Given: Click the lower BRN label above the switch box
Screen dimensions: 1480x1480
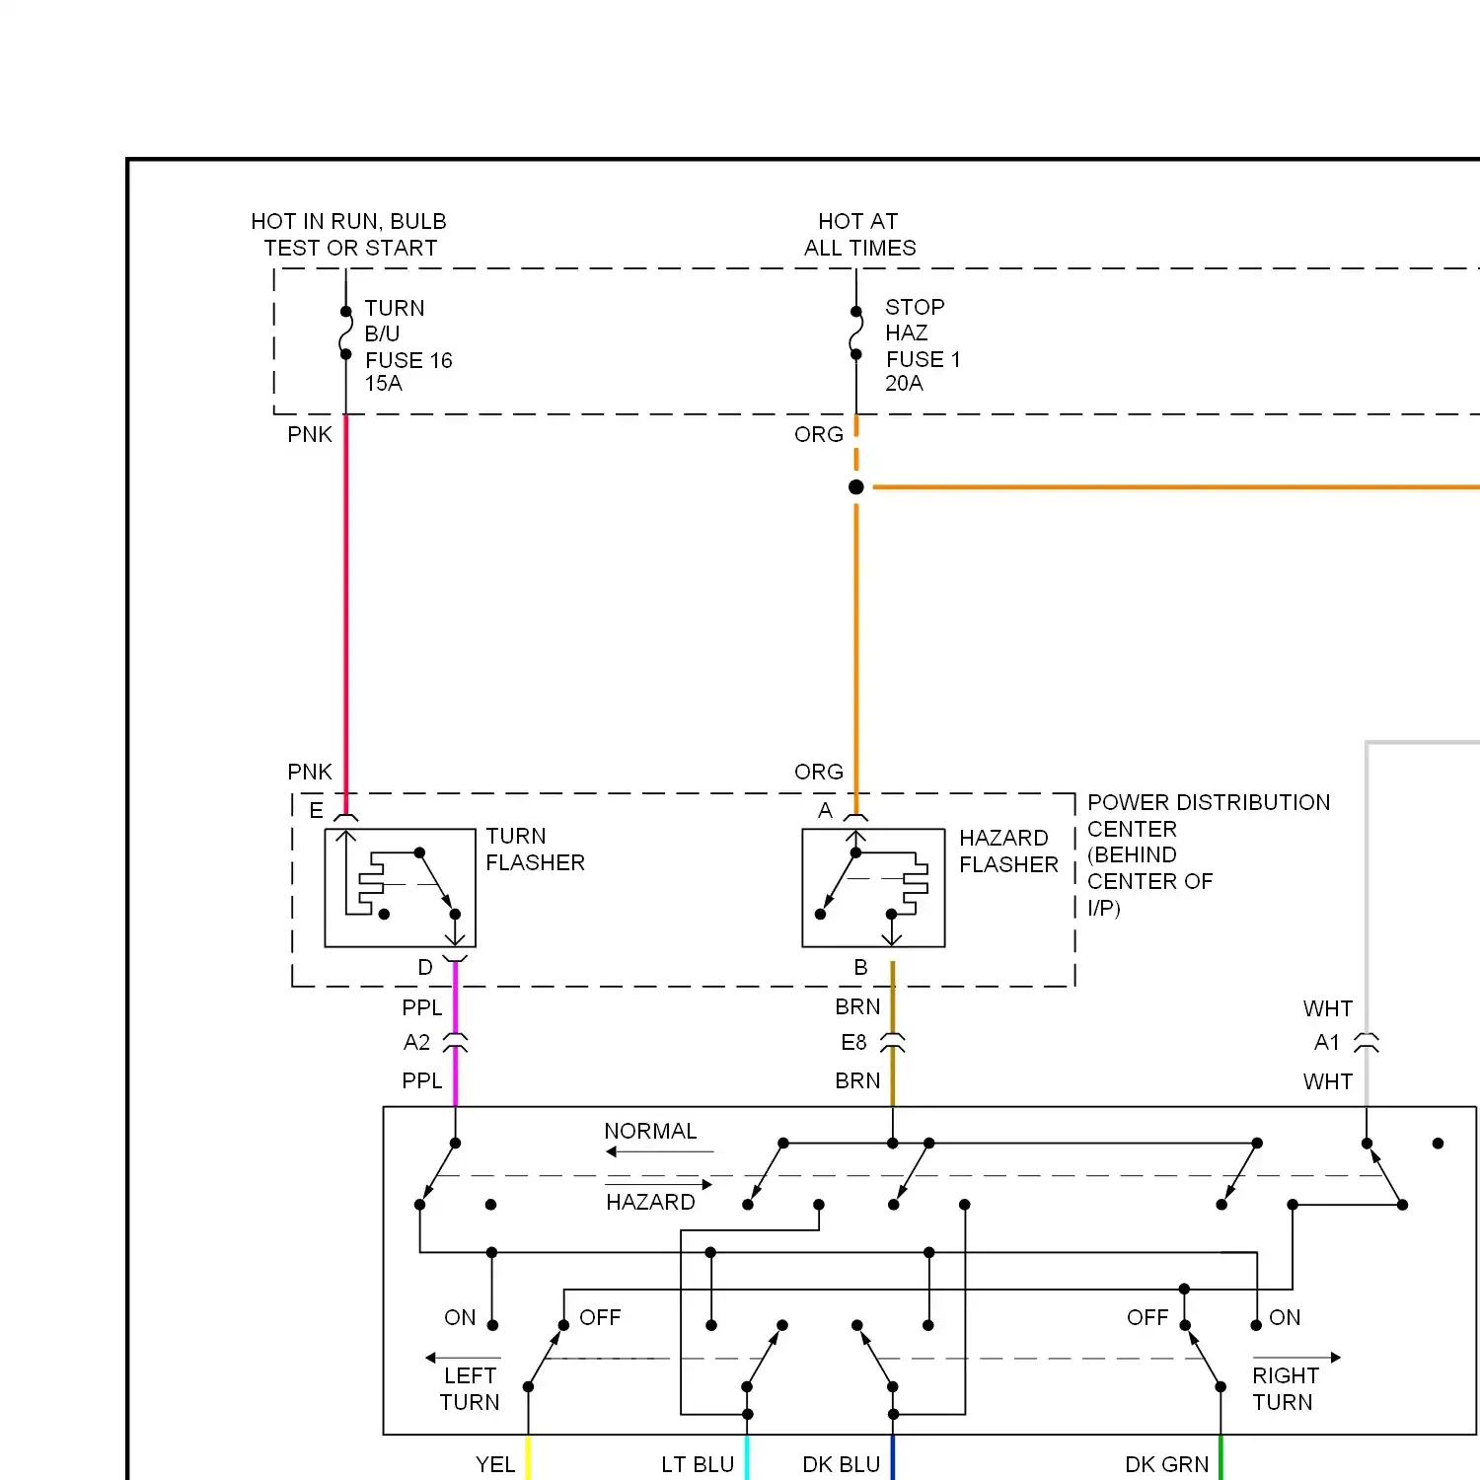Looking at the screenshot, I should pos(857,1081).
